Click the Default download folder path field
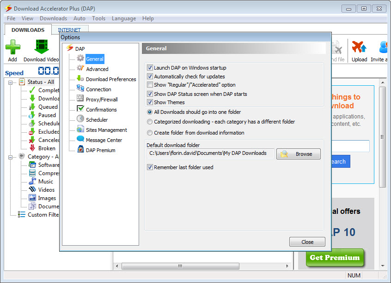This screenshot has width=391, height=283. [x=211, y=153]
